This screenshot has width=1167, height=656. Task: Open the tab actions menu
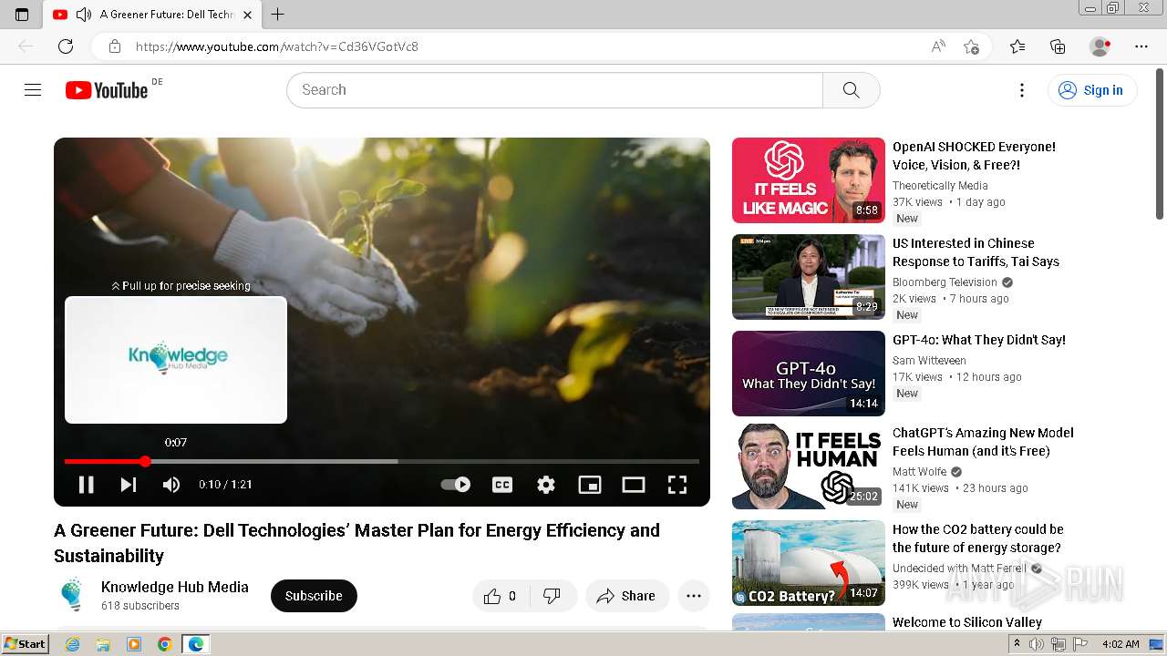click(22, 15)
